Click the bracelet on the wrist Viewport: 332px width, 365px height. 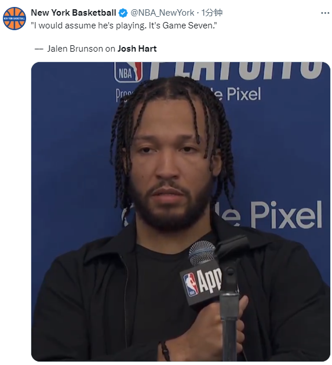tap(165, 351)
